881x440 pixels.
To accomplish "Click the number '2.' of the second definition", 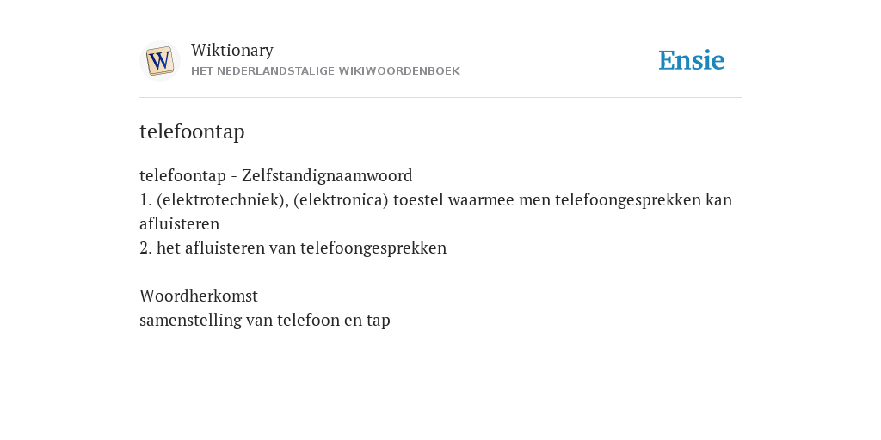I will coord(145,248).
